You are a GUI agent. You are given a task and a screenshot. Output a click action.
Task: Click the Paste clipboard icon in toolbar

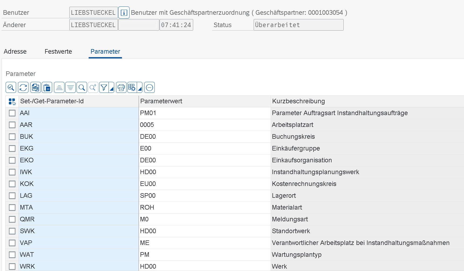(x=47, y=87)
